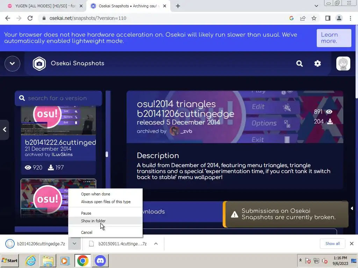
Task: Open Windows Media Player taskbar icon
Action: click(x=65, y=260)
